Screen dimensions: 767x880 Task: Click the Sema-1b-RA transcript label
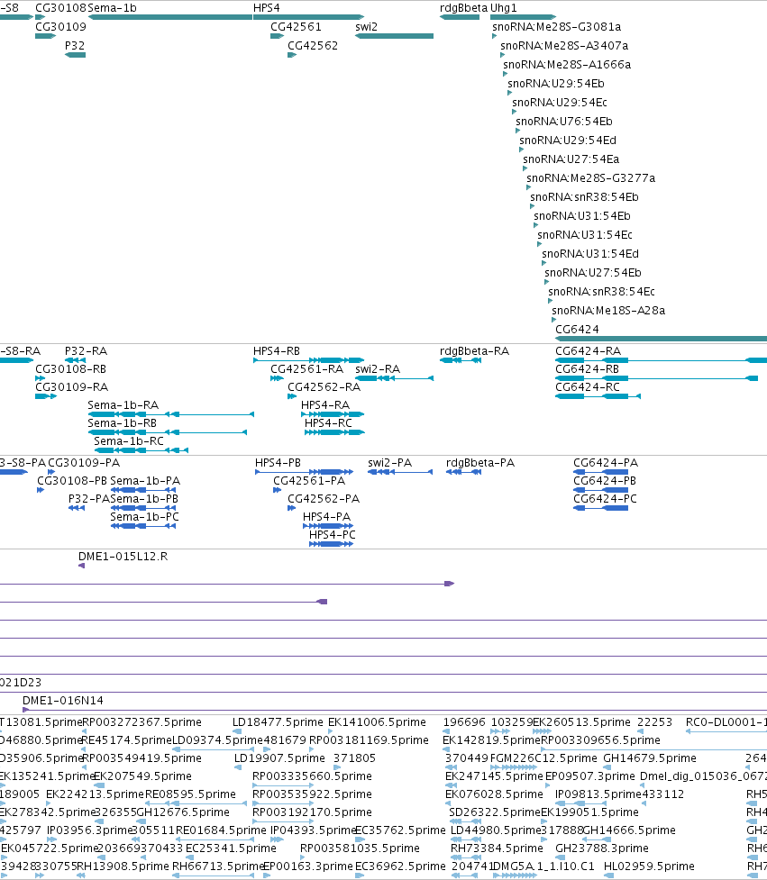[x=123, y=404]
